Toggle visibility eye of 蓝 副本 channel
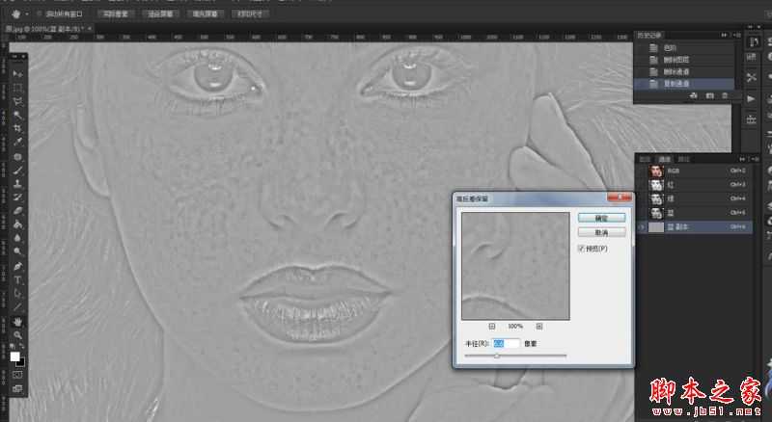This screenshot has height=422, width=772. [643, 226]
